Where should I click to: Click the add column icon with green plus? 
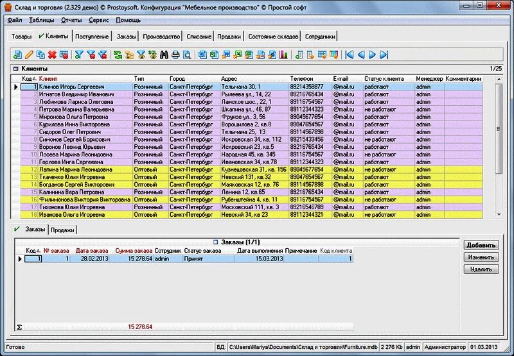click(299, 55)
